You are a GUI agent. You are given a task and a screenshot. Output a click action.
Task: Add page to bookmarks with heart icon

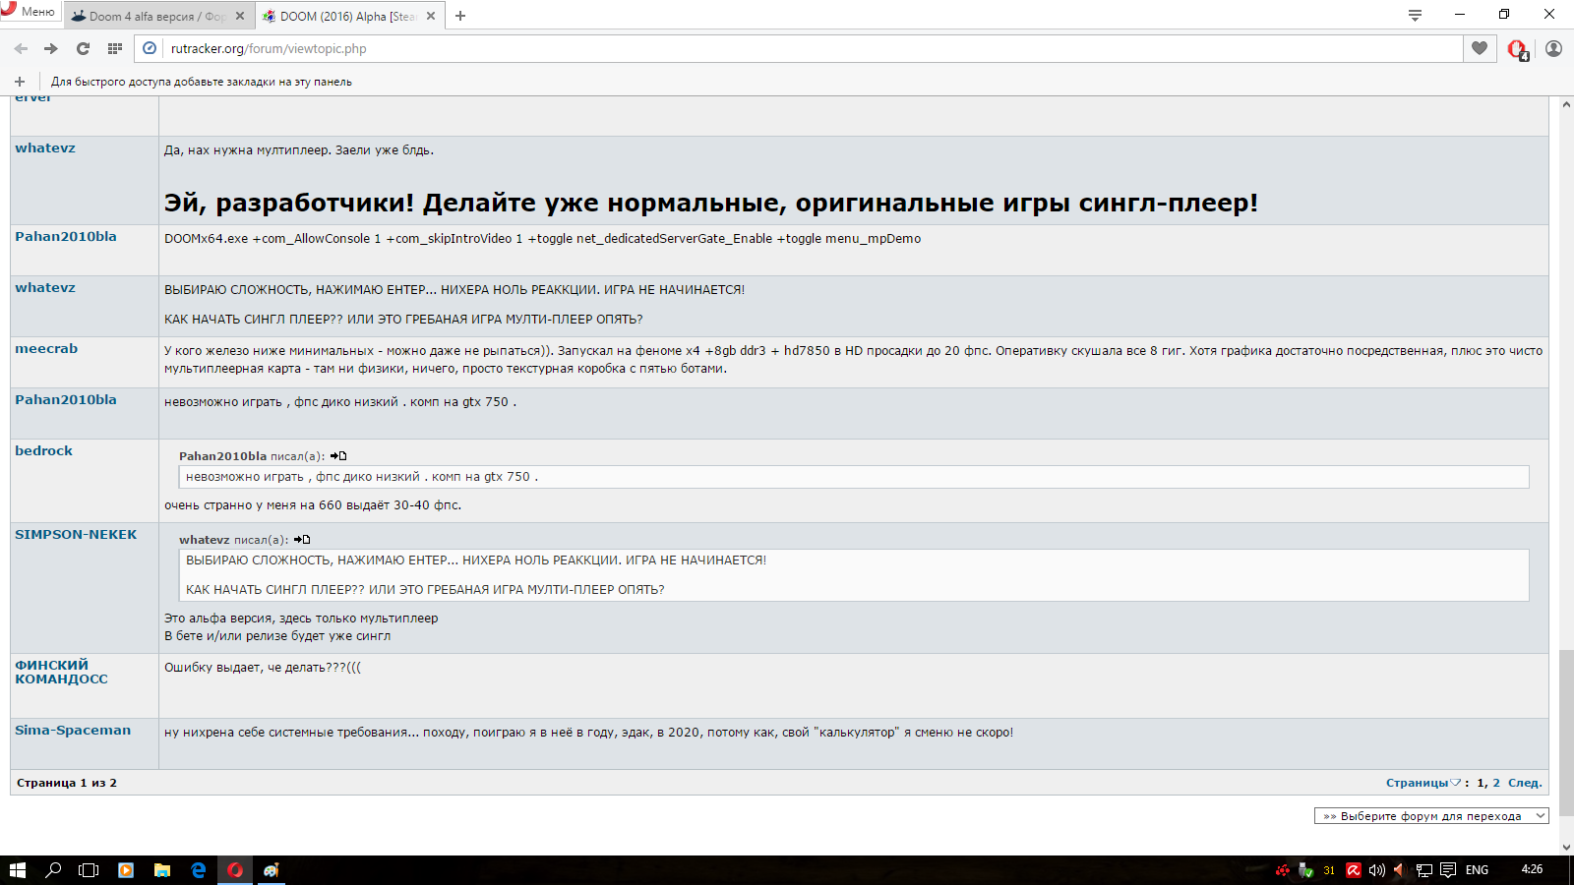1480,48
